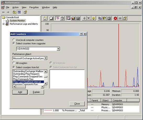Click the Close button in dialog
The image size is (143, 120).
[77, 104]
